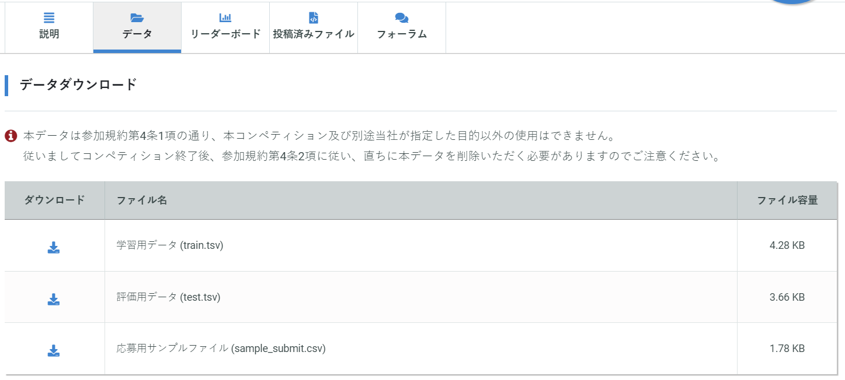Click the 投稿済みファイル file icon

(x=314, y=17)
